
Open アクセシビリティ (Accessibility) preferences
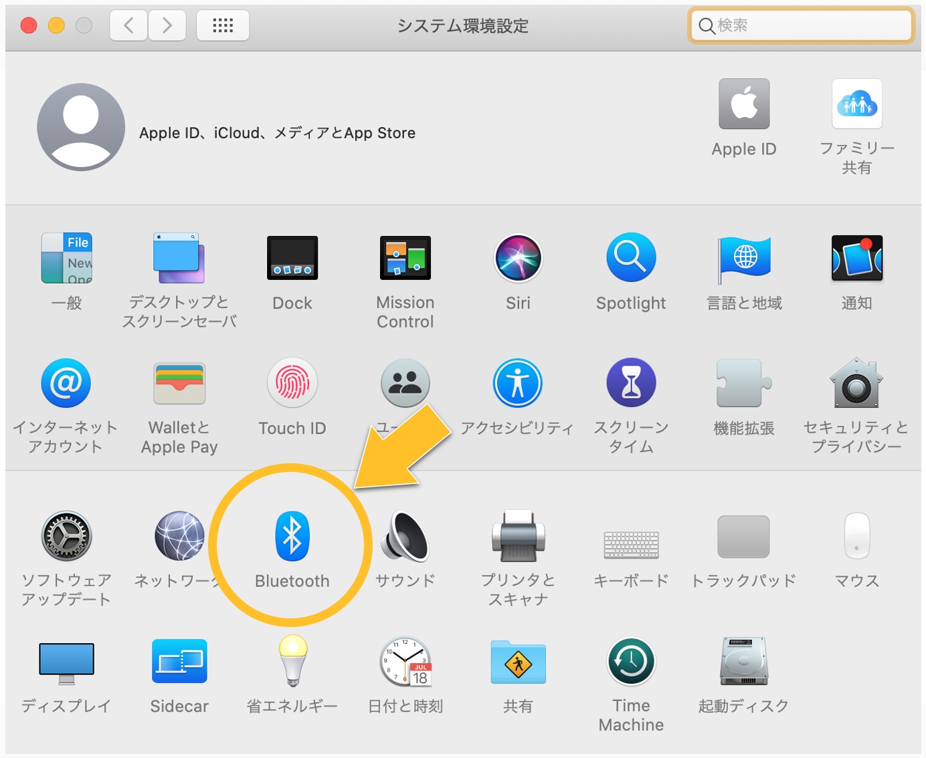(518, 383)
